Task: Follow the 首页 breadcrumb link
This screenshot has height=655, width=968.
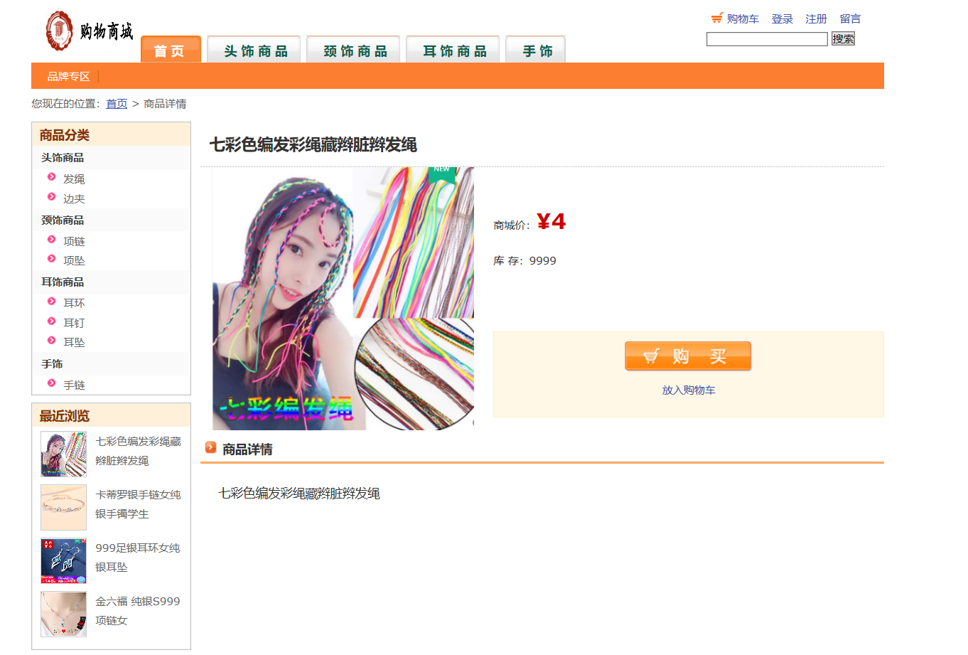Action: [117, 104]
